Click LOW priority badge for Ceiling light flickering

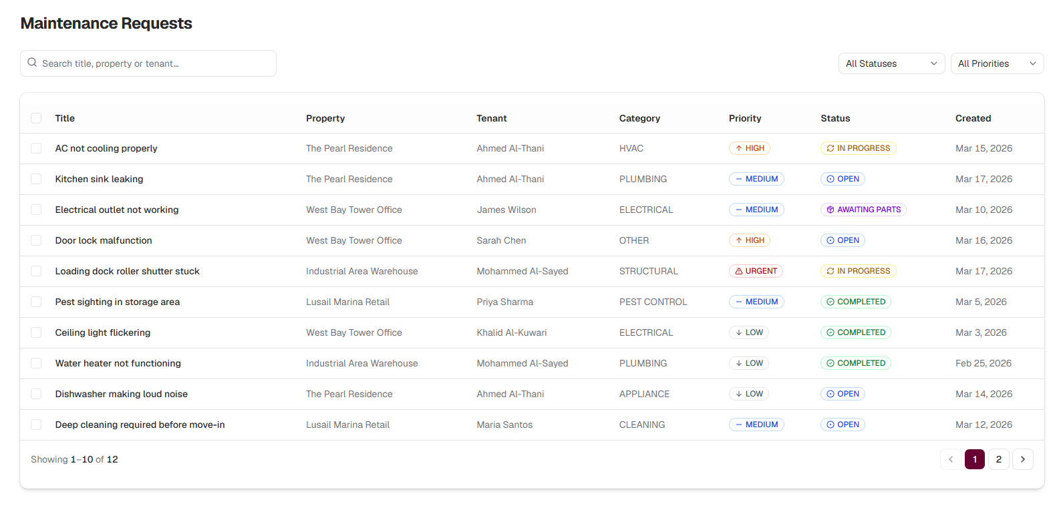click(748, 332)
